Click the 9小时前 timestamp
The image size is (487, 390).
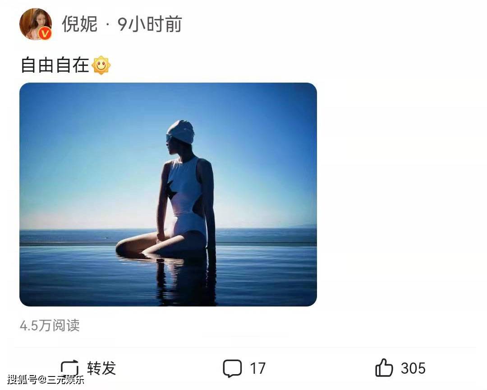pyautogui.click(x=150, y=24)
